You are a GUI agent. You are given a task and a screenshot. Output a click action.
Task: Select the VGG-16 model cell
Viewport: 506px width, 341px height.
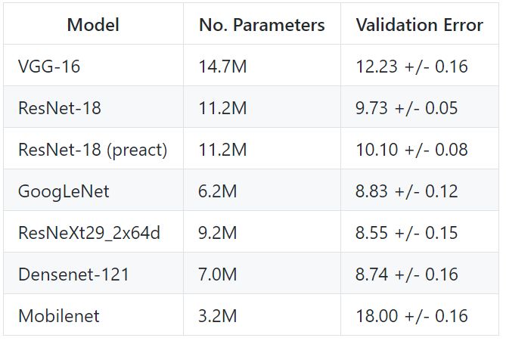pos(49,67)
